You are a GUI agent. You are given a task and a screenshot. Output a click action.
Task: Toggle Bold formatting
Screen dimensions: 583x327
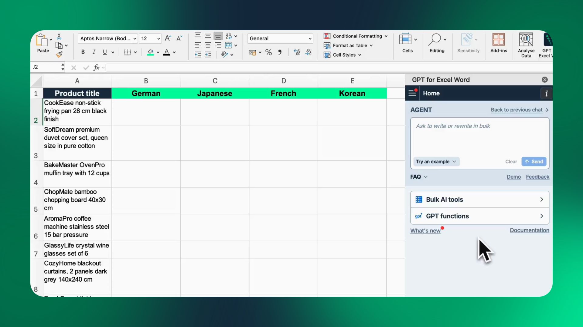point(83,52)
